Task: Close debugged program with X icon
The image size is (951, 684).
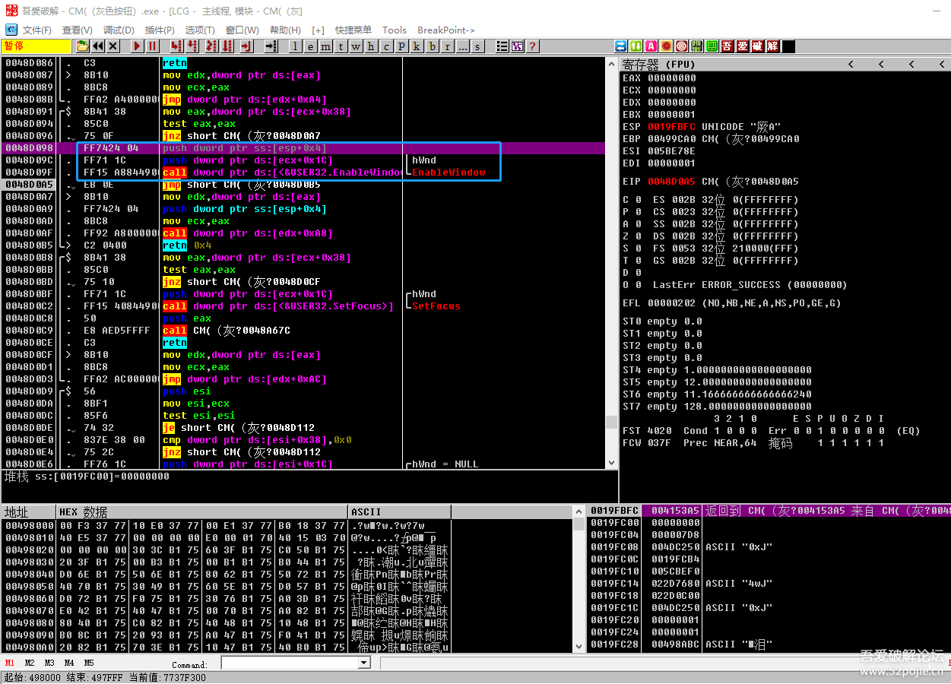Action: (113, 46)
